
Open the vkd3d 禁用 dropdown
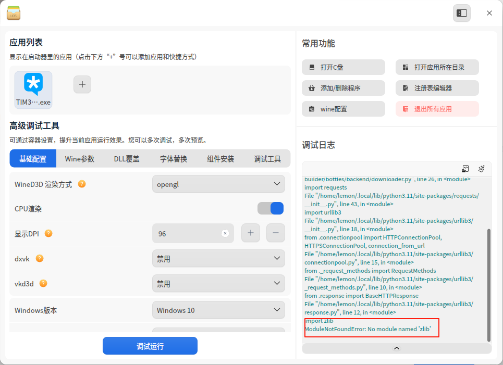click(218, 283)
